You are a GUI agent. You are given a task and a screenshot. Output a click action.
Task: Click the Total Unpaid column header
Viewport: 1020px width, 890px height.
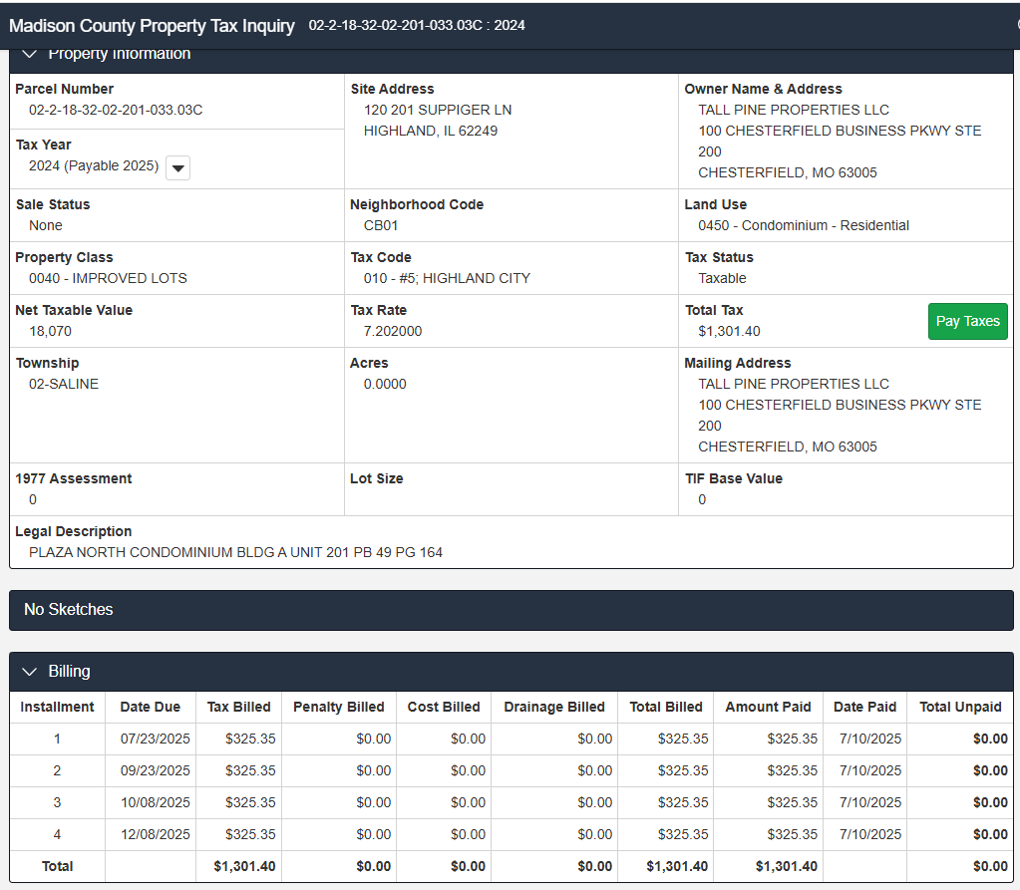click(959, 707)
